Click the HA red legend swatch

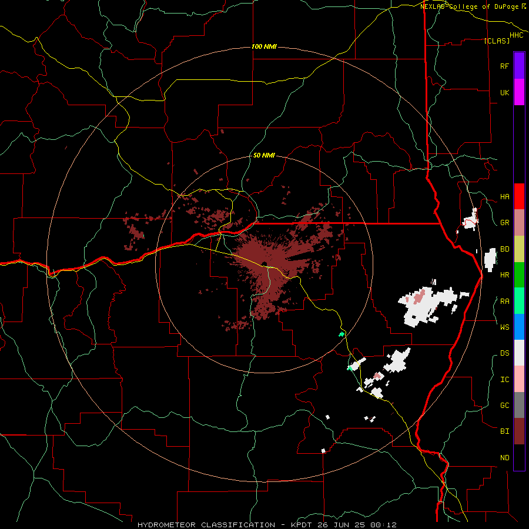tap(519, 196)
